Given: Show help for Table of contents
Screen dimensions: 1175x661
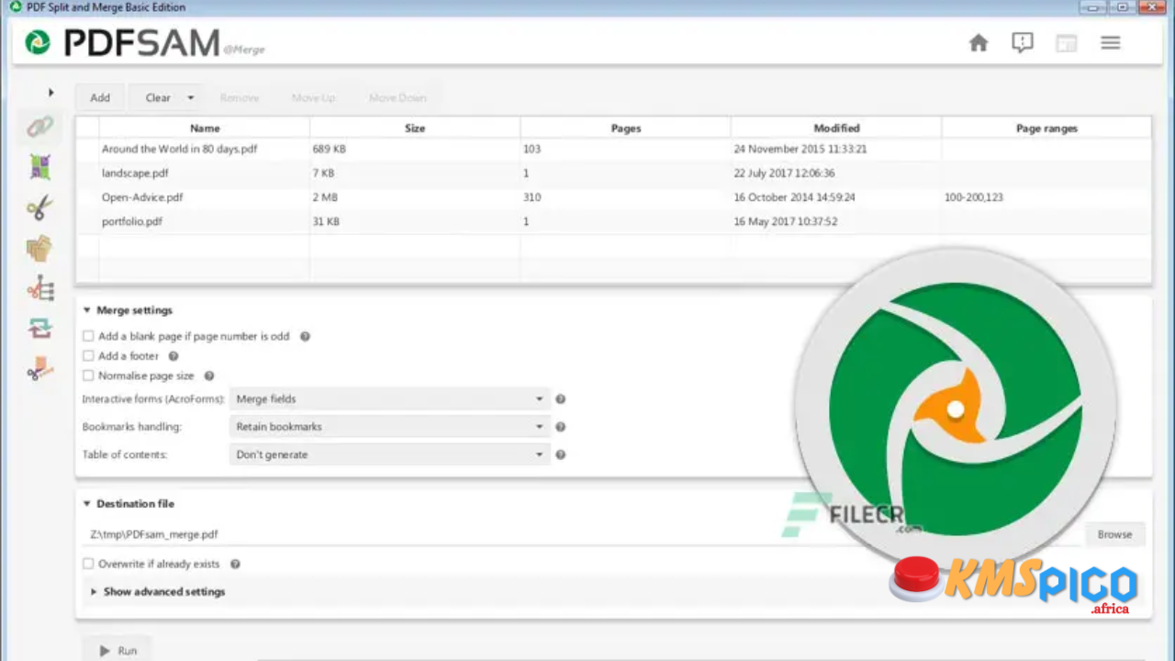Looking at the screenshot, I should [560, 454].
